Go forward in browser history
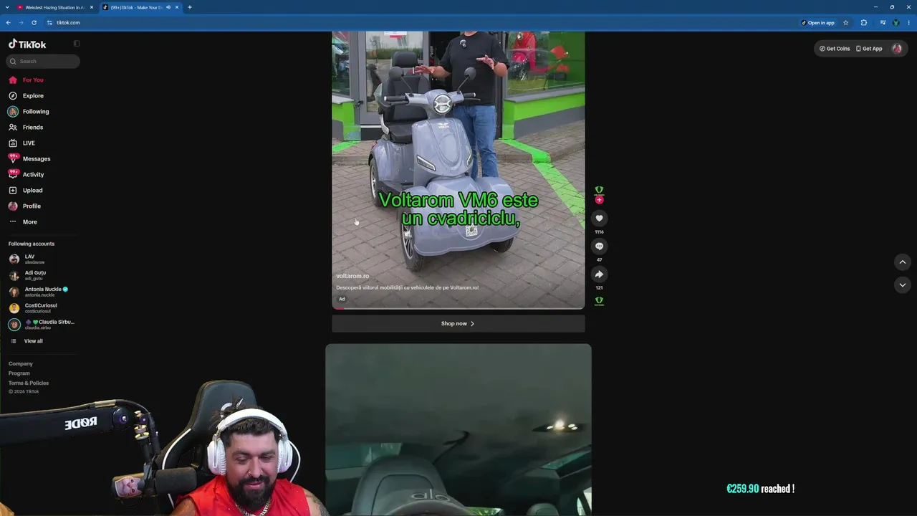The image size is (917, 516). click(x=21, y=23)
